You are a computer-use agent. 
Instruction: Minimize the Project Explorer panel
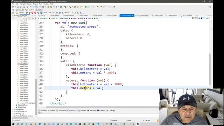click(x=33, y=16)
